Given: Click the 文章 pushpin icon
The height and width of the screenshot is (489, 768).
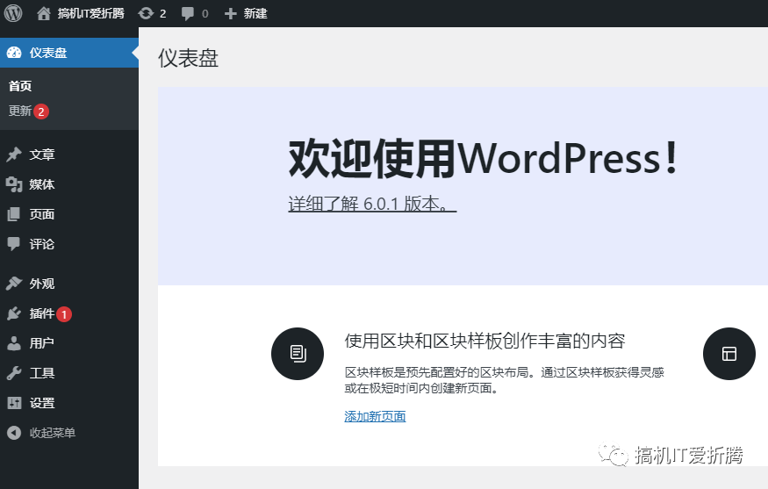Looking at the screenshot, I should (x=14, y=155).
